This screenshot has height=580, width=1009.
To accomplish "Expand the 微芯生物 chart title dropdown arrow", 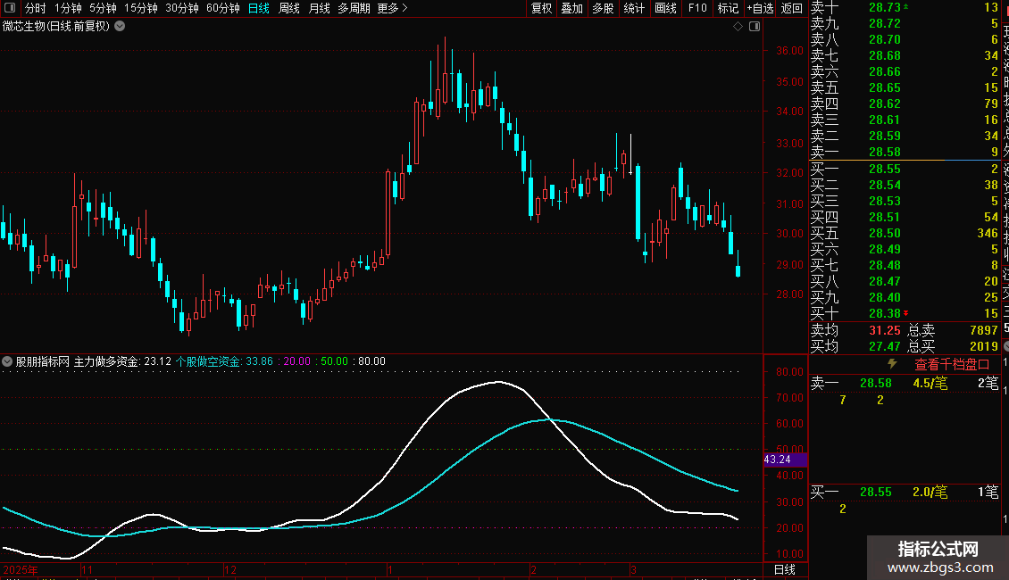I will coord(121,26).
